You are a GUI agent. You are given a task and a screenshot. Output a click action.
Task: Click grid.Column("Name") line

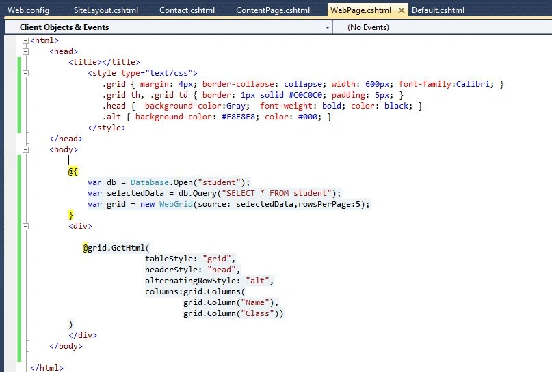tap(231, 302)
